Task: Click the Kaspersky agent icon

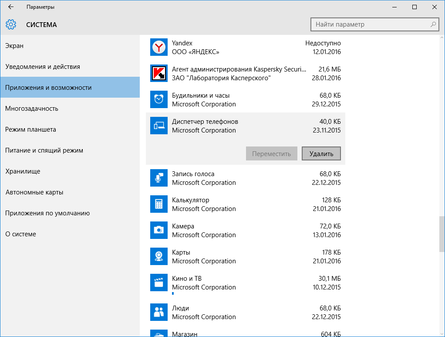Action: (158, 73)
